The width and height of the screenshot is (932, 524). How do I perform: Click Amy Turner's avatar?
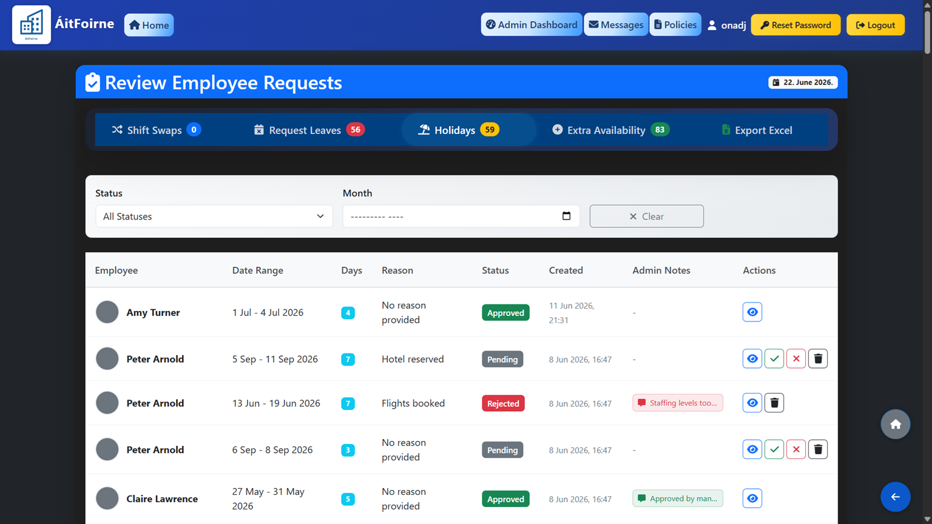pyautogui.click(x=107, y=312)
